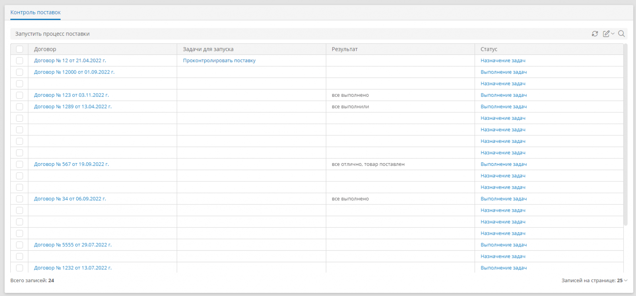Click the edit pencil icon
Viewport: 636px width, 296px height.
tap(606, 34)
